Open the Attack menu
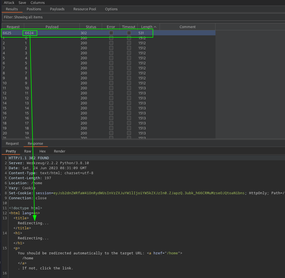This screenshot has width=285, height=278. point(9,3)
